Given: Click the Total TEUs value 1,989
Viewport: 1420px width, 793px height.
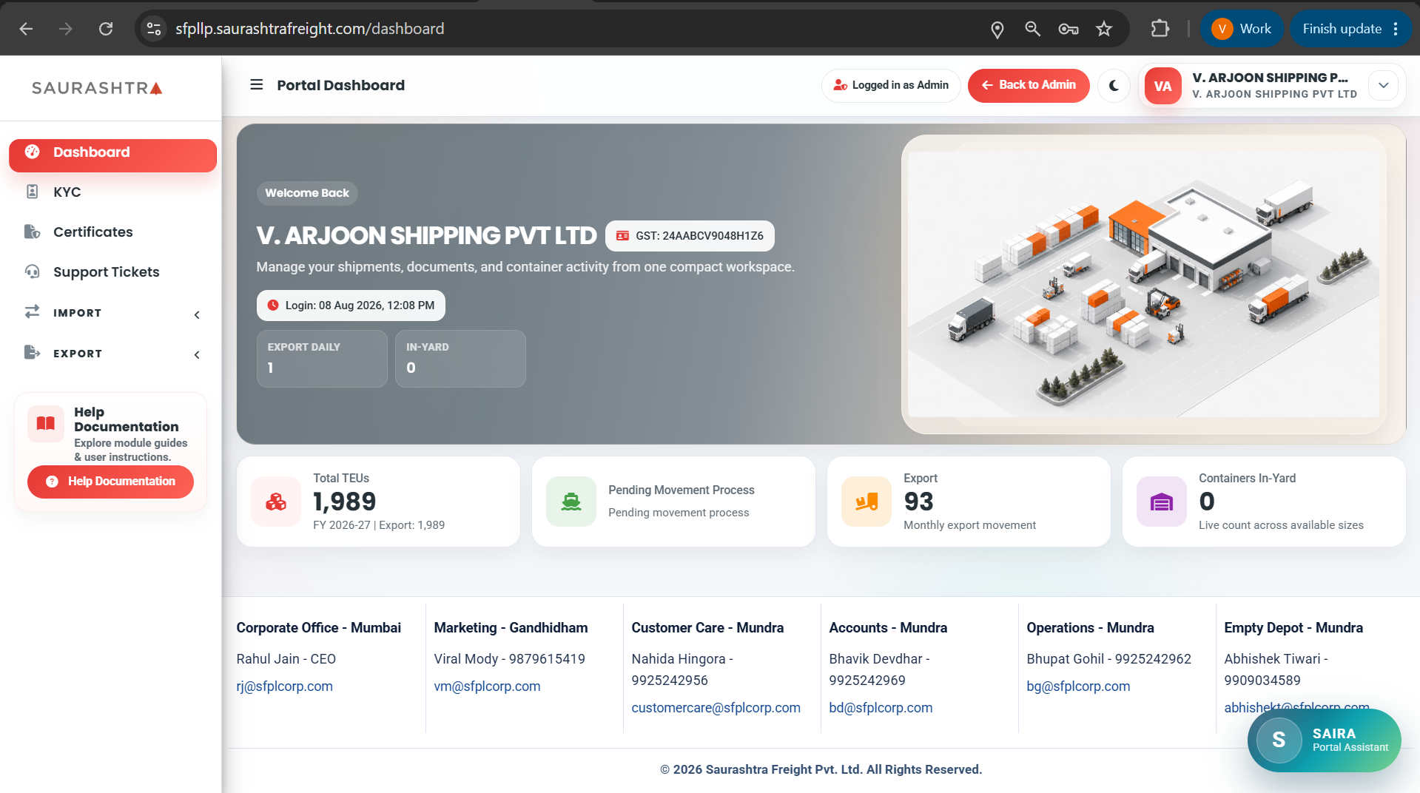Looking at the screenshot, I should (x=344, y=502).
